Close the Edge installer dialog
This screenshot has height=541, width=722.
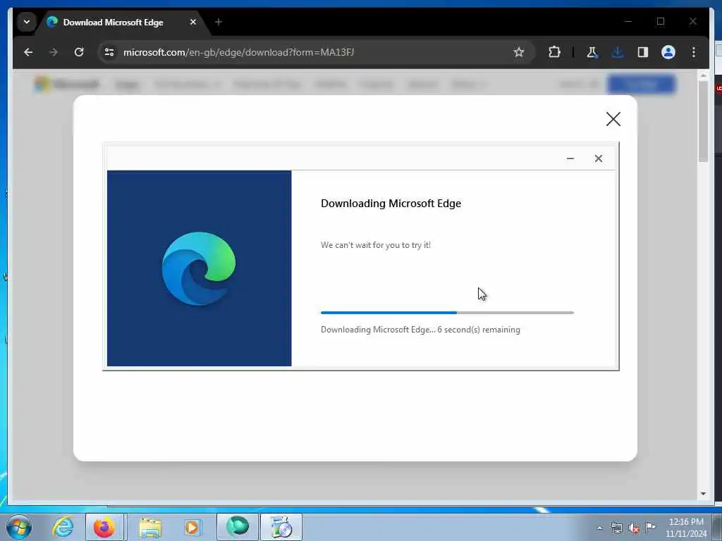[598, 158]
